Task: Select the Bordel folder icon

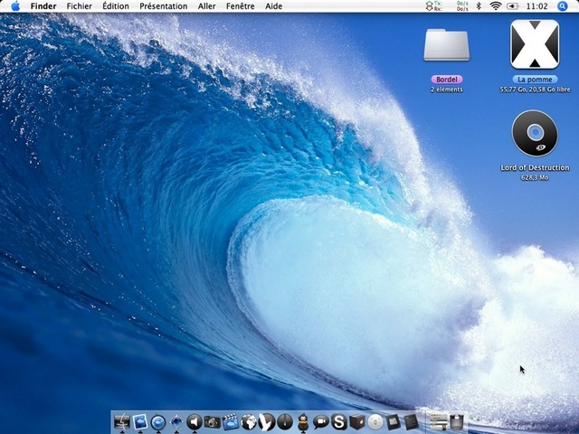Action: (447, 45)
